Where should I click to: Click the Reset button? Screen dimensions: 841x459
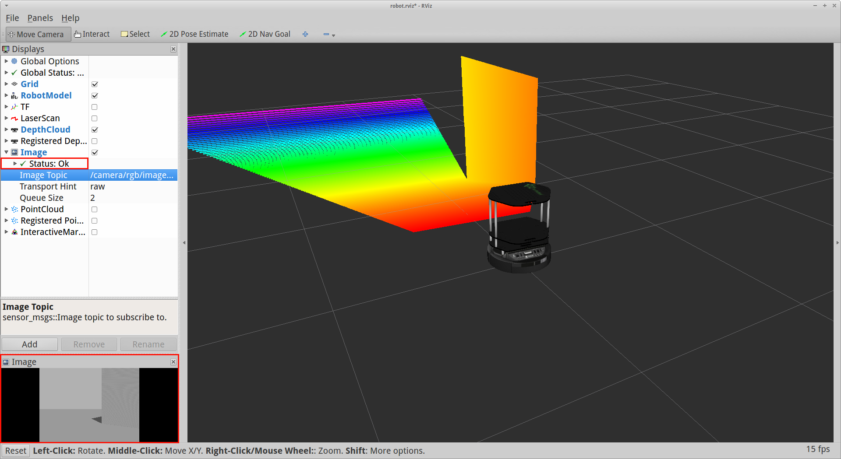tap(16, 451)
